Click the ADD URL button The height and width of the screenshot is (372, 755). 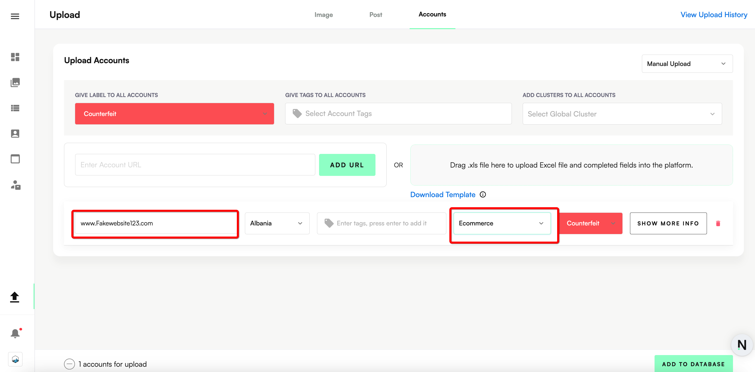tap(347, 165)
